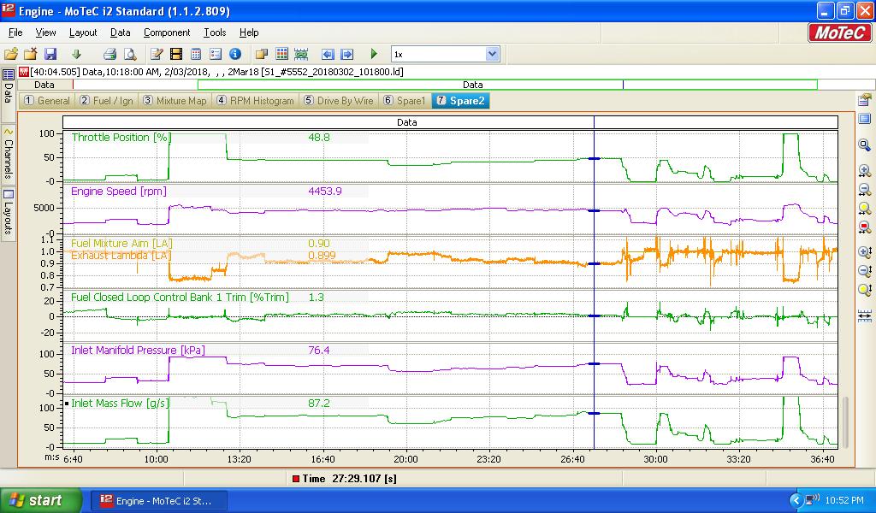Switch to the Drive By Wire tab
This screenshot has height=513, width=876.
(x=338, y=101)
